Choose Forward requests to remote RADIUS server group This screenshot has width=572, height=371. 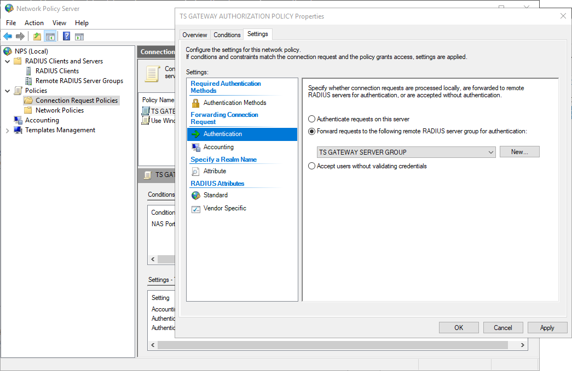click(311, 131)
